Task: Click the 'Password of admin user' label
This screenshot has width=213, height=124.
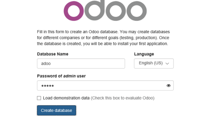Action: (61, 76)
